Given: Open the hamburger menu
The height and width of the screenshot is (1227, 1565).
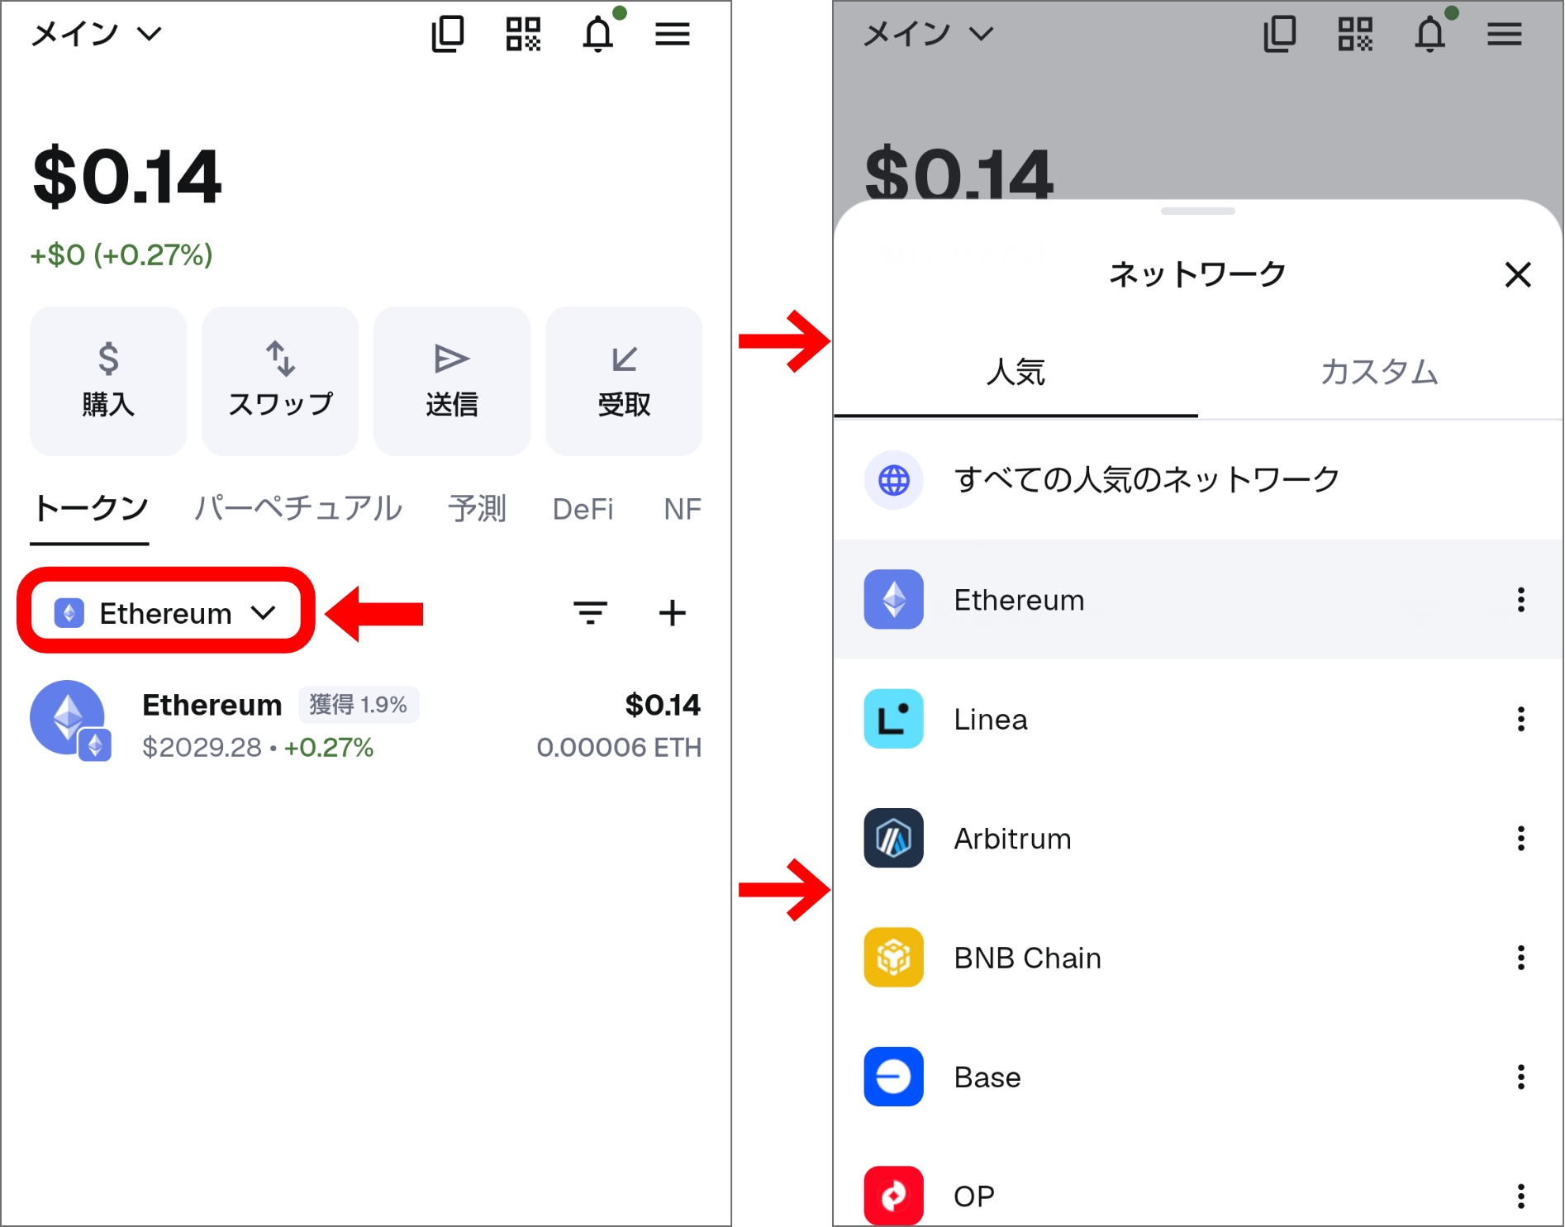Looking at the screenshot, I should click(x=673, y=33).
